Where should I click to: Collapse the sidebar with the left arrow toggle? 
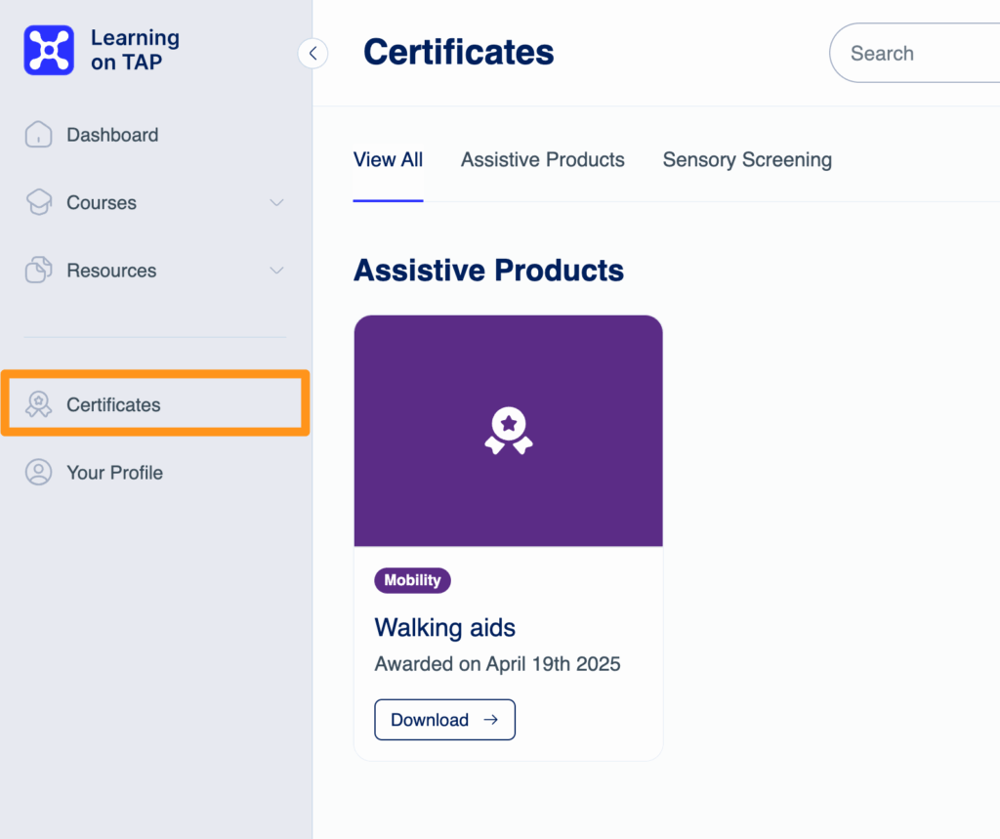click(x=312, y=53)
